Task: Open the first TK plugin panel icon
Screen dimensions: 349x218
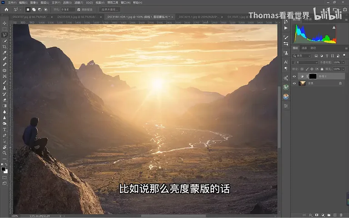Action: tap(286, 87)
